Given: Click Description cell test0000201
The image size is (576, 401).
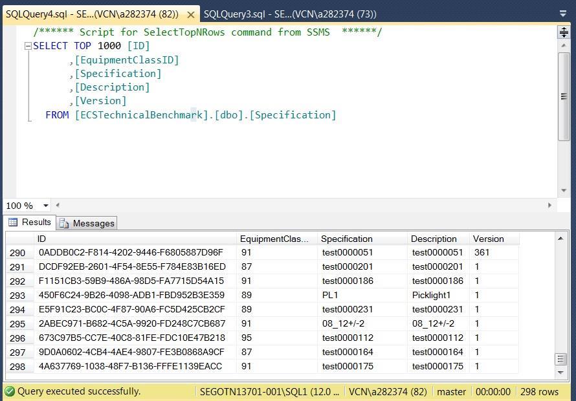Looking at the screenshot, I should [x=438, y=267].
